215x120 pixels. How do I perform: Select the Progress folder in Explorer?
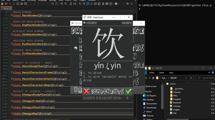tap(175, 99)
